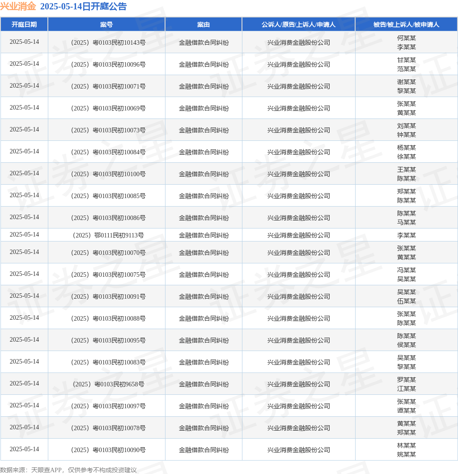This screenshot has height=474, width=458.
Task: Click defendant name 钟某某
Action: (x=406, y=135)
